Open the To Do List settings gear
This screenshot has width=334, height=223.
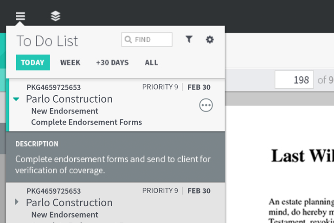click(x=210, y=39)
